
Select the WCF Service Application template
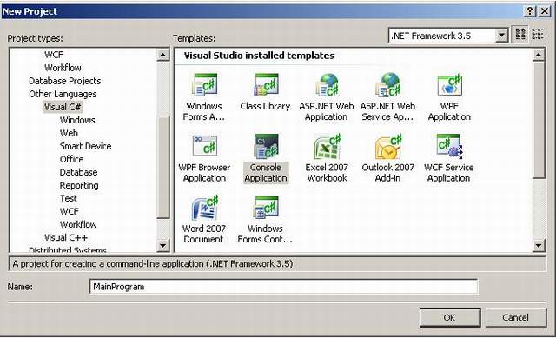449,158
